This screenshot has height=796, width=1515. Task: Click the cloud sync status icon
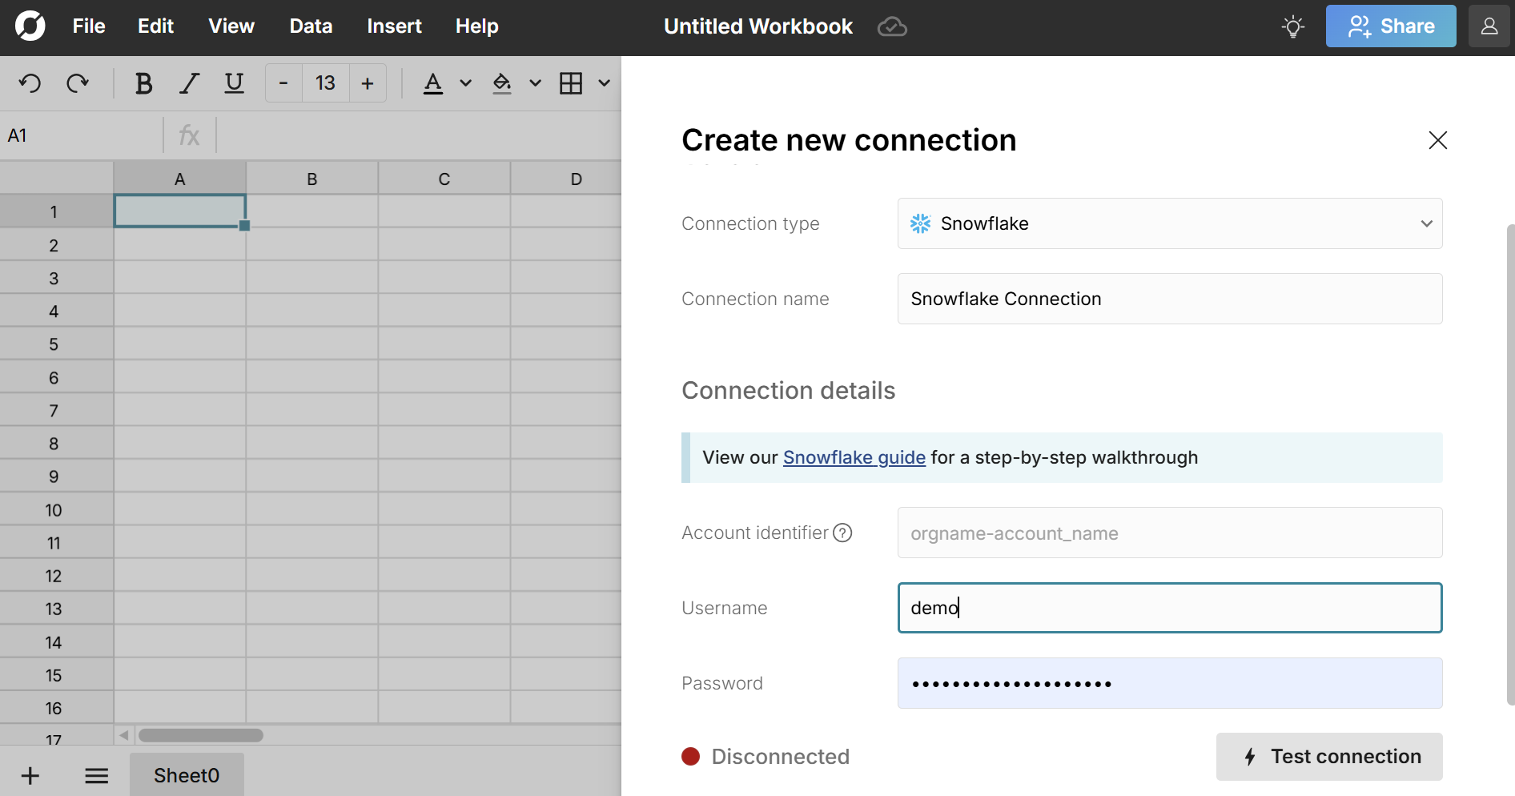[x=892, y=27]
